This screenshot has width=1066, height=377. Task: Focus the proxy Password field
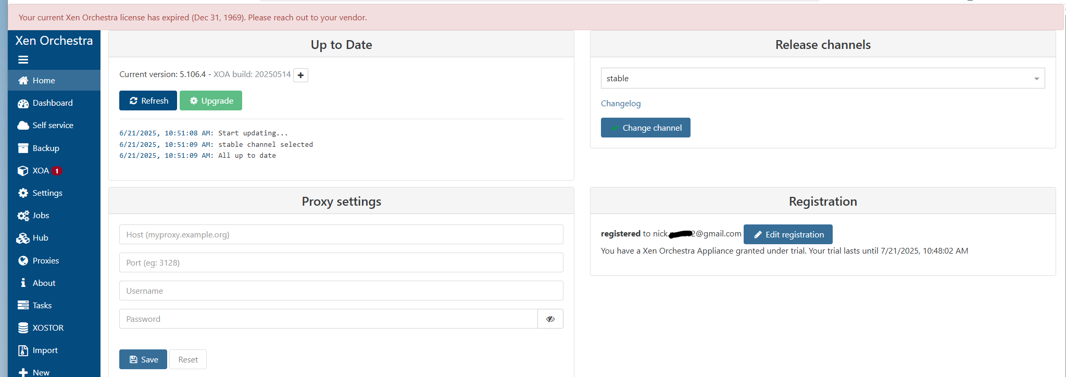pyautogui.click(x=329, y=319)
